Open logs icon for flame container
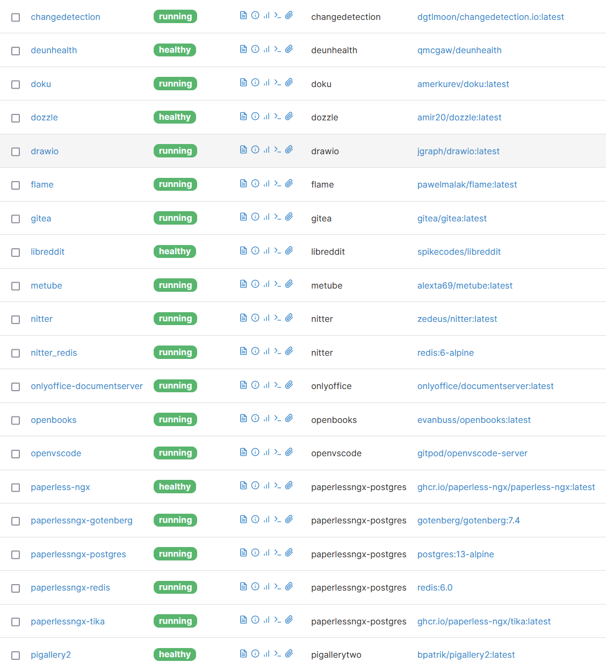Image resolution: width=606 pixels, height=669 pixels. click(243, 183)
